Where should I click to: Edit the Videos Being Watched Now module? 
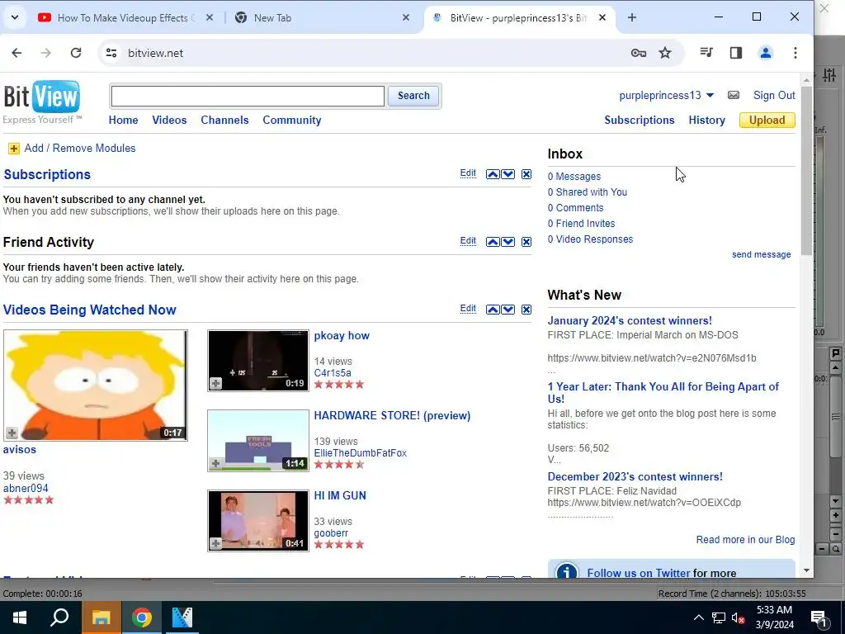pyautogui.click(x=468, y=309)
